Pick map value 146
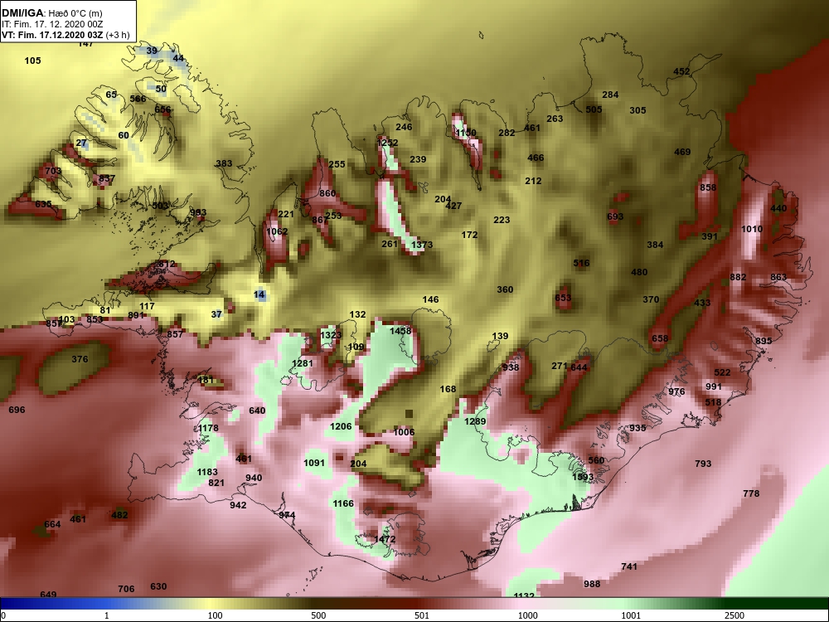This screenshot has width=829, height=622. (x=430, y=299)
